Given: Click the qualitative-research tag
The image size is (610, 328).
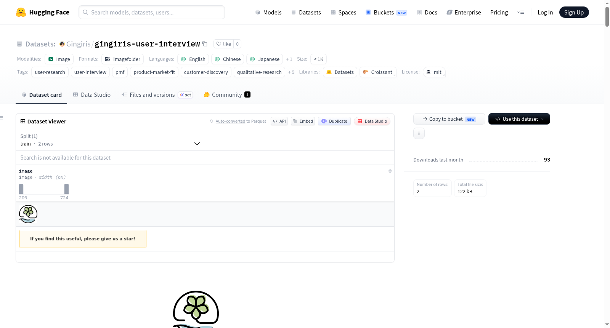Looking at the screenshot, I should (x=259, y=72).
